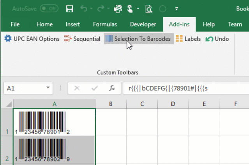Screen dimensions: 249x165
Task: Click the three-dot handle beside Name Box
Action: [x=60, y=88]
